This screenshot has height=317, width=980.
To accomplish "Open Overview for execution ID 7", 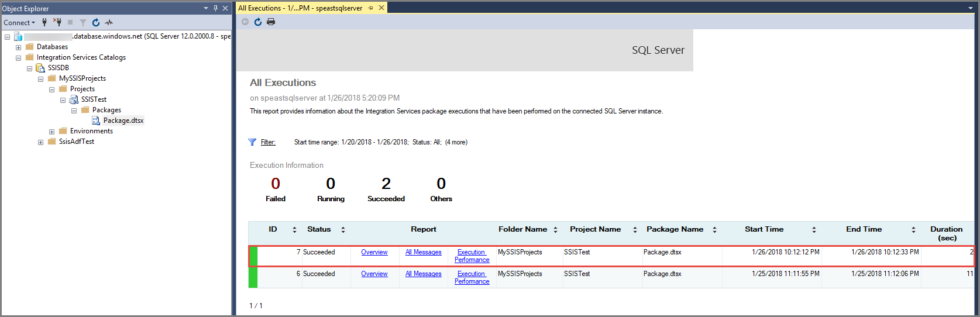I will 374,252.
